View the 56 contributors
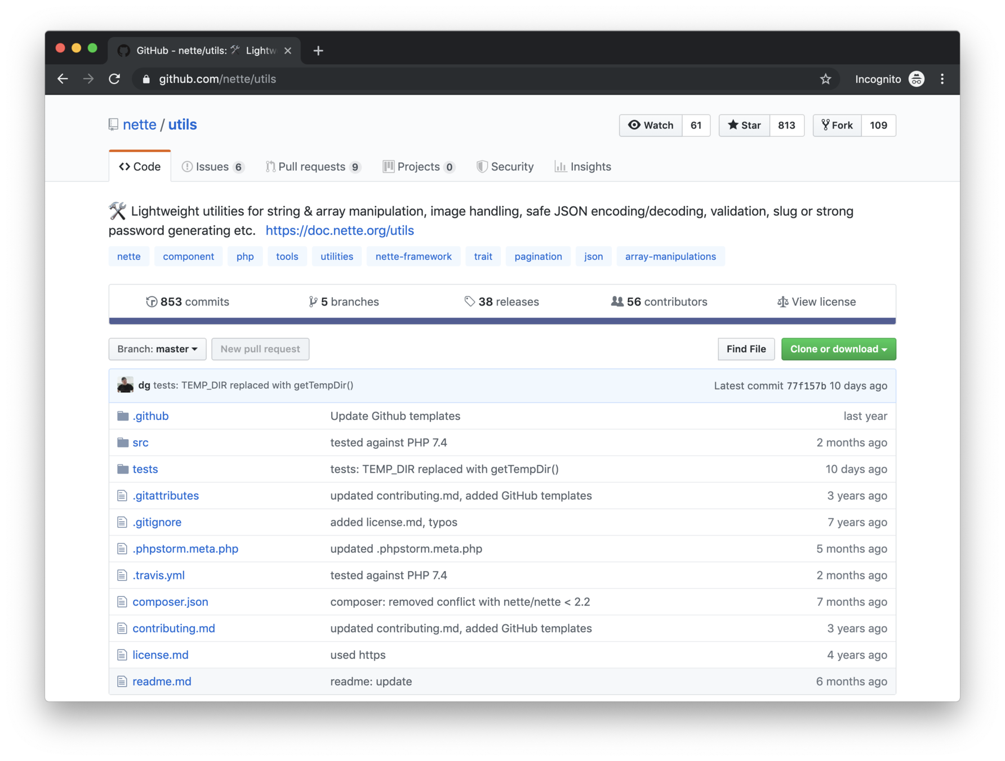Image resolution: width=1005 pixels, height=761 pixels. 659,302
